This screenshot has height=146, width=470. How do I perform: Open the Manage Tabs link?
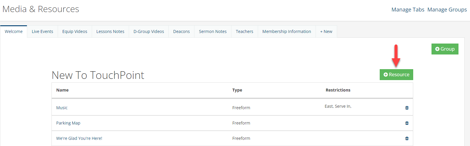408,10
